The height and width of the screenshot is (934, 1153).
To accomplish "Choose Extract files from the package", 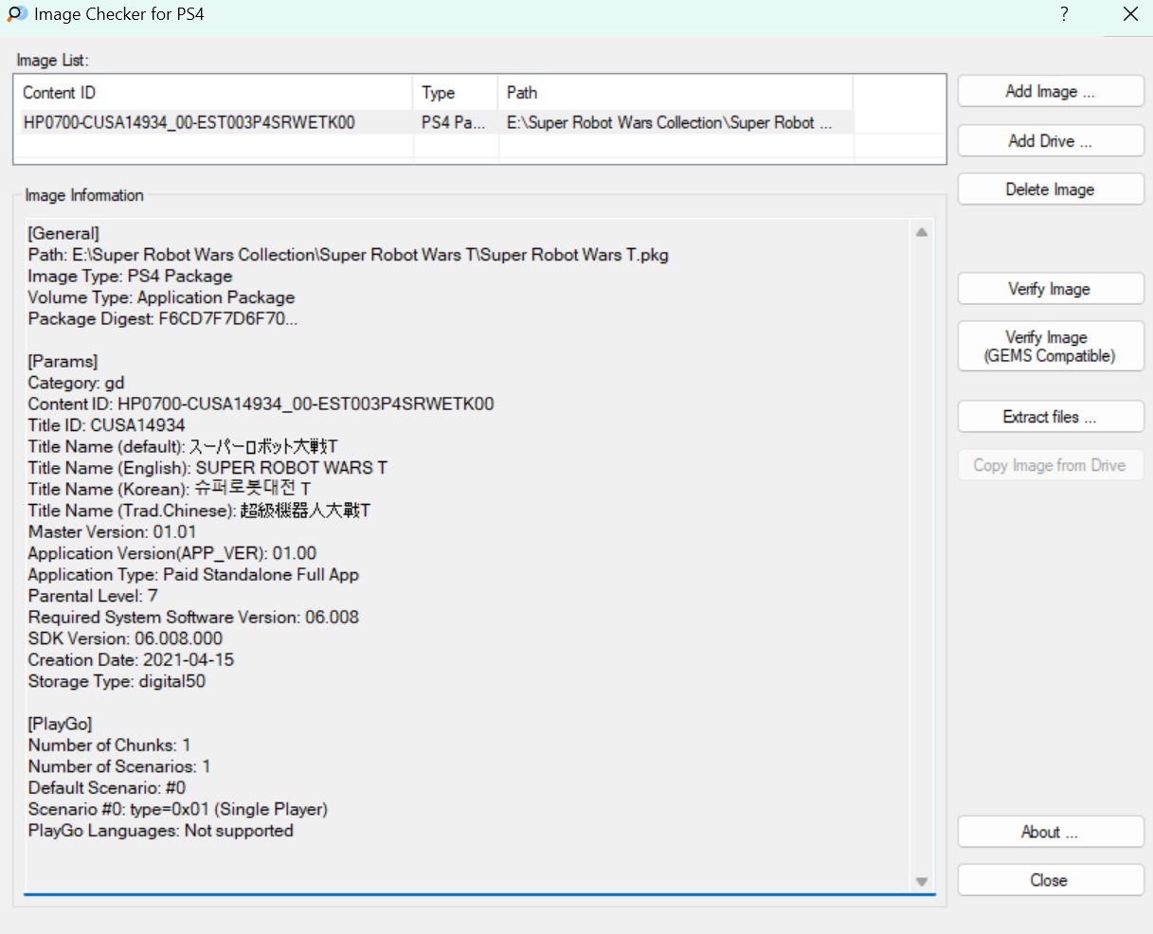I will pyautogui.click(x=1050, y=417).
